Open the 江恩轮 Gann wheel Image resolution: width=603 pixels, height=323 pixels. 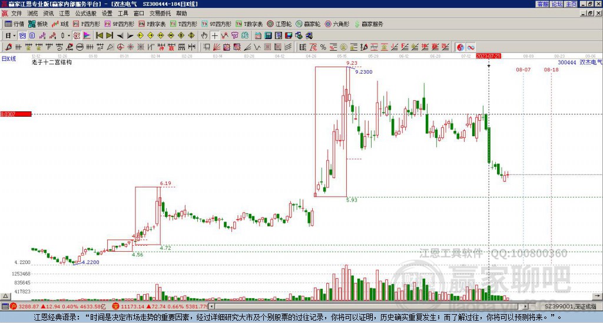point(280,24)
